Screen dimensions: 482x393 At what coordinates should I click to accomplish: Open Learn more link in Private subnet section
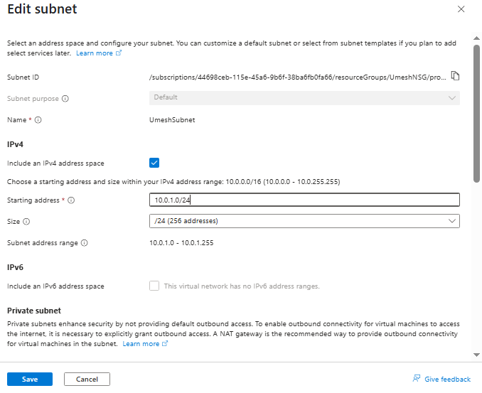(x=145, y=344)
